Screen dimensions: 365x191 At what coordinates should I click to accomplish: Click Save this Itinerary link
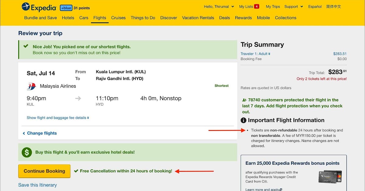click(37, 185)
